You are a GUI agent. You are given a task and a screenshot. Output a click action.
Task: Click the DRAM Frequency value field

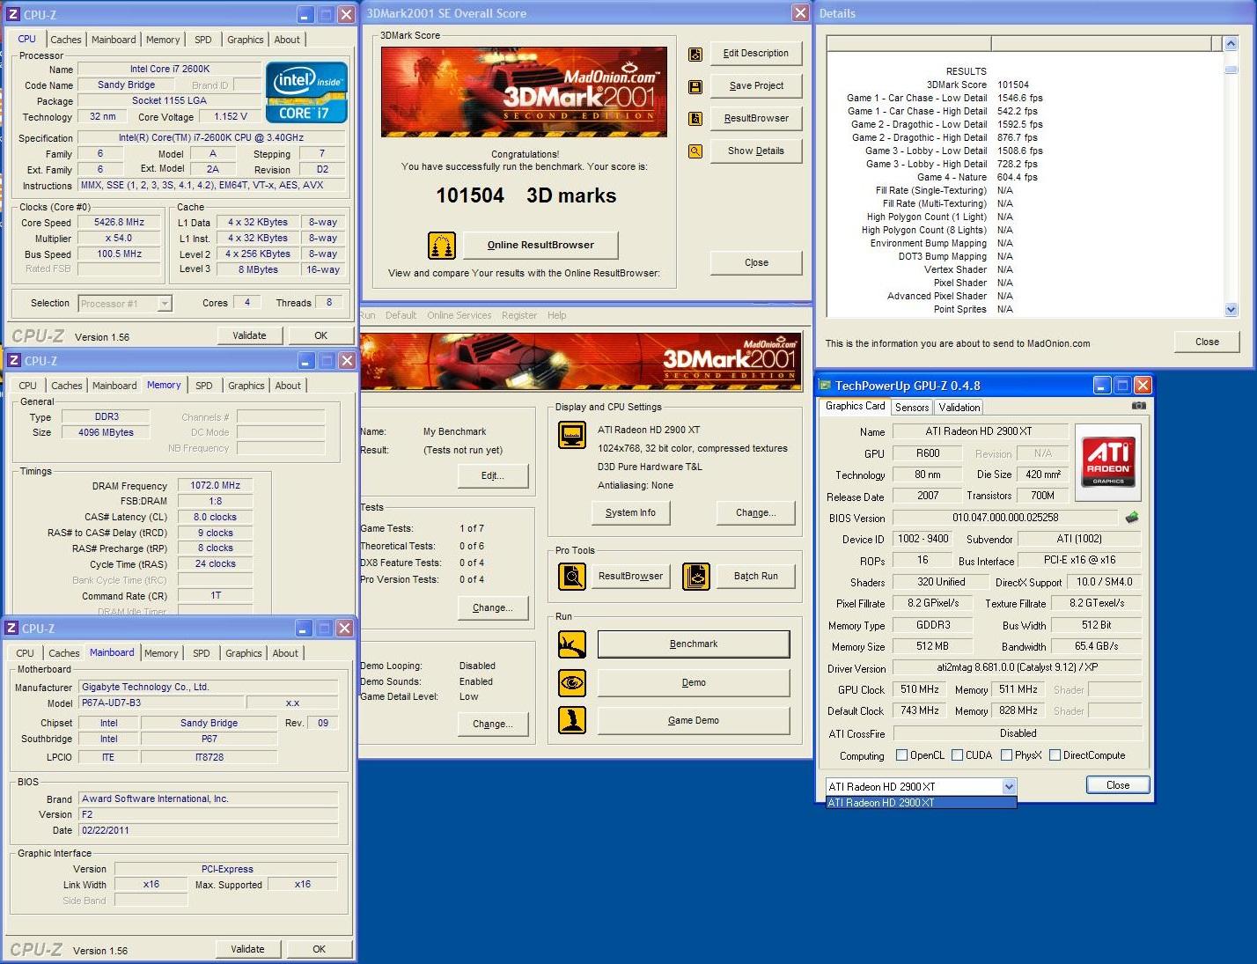[x=216, y=485]
